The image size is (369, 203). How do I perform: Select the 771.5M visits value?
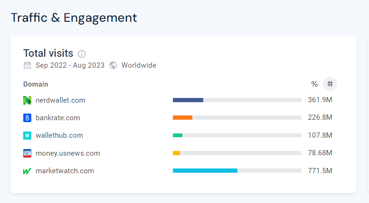[320, 171]
